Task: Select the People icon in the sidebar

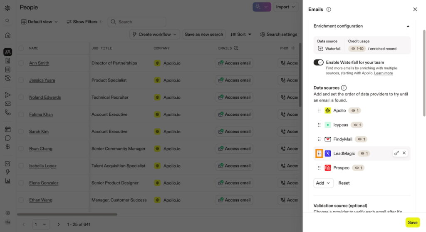Action: tap(7, 52)
